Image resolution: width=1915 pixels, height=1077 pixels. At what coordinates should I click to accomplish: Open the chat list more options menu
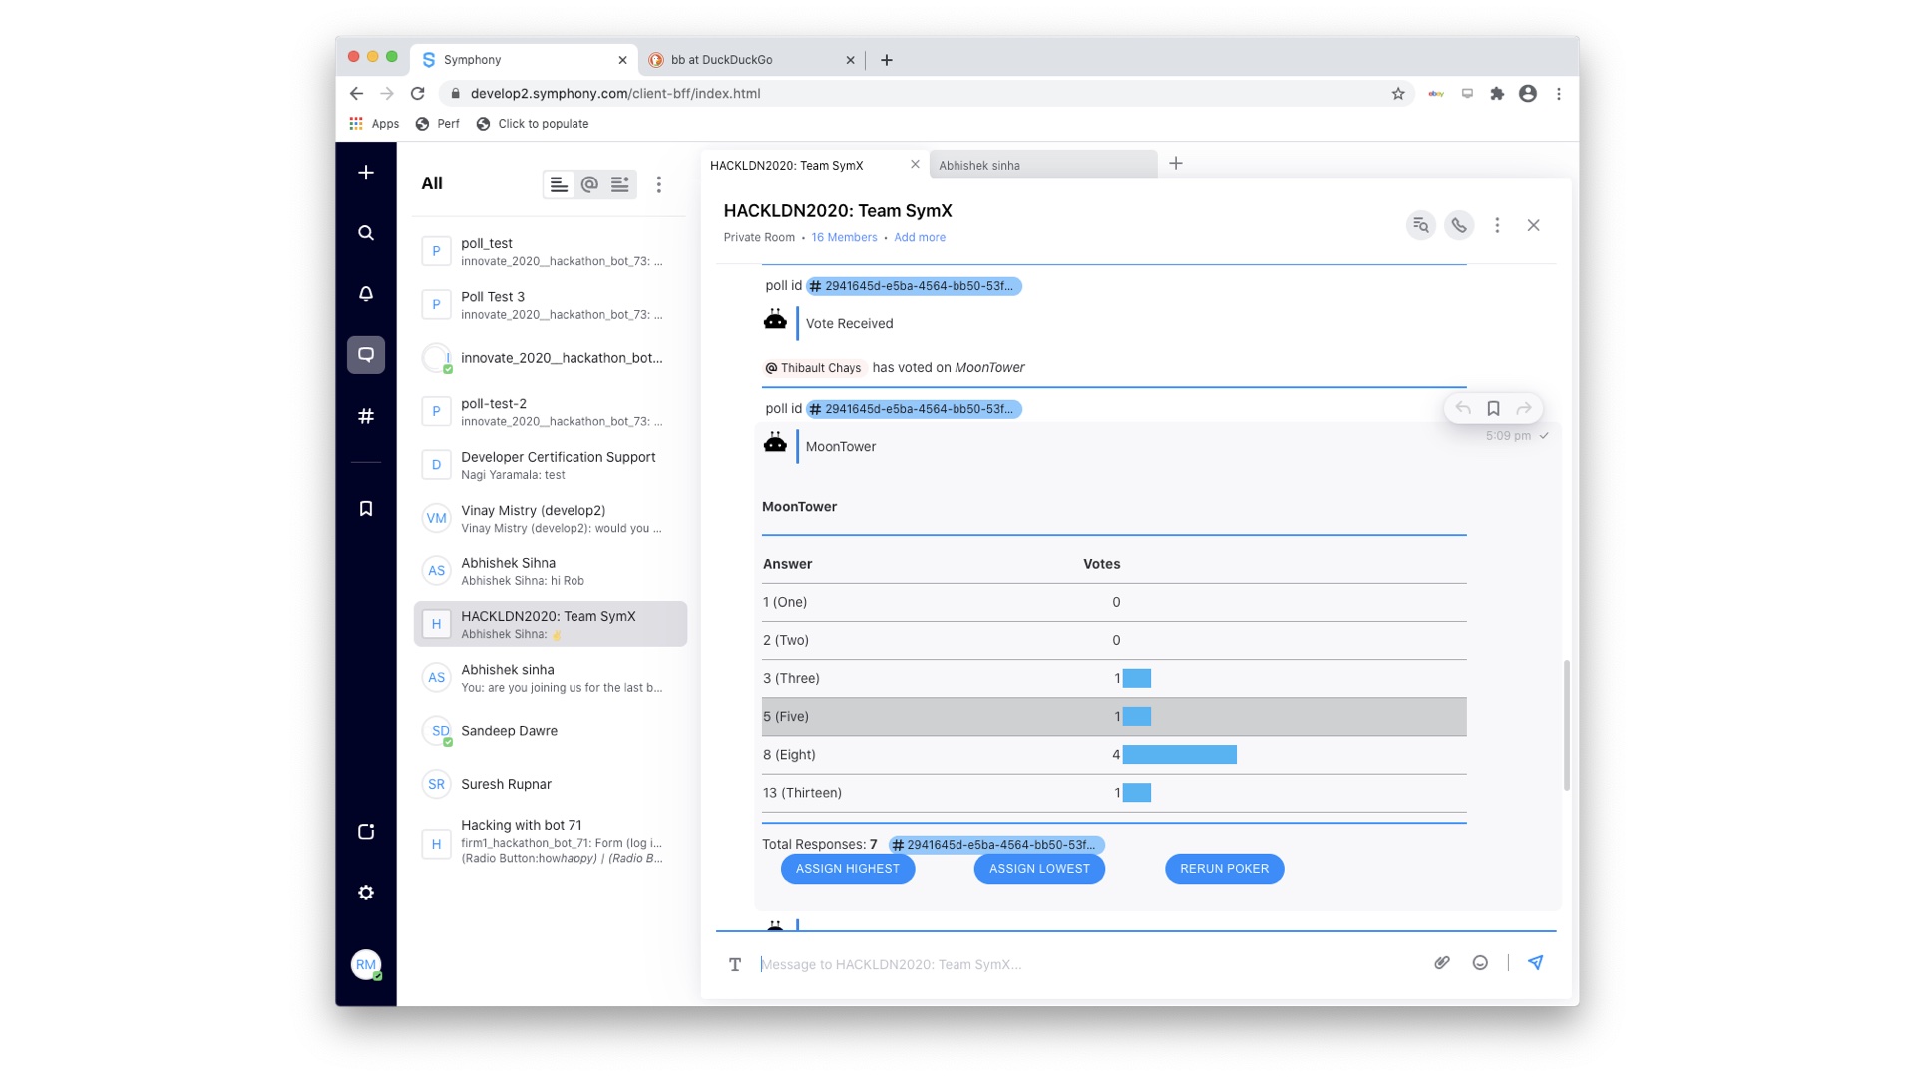tap(659, 184)
